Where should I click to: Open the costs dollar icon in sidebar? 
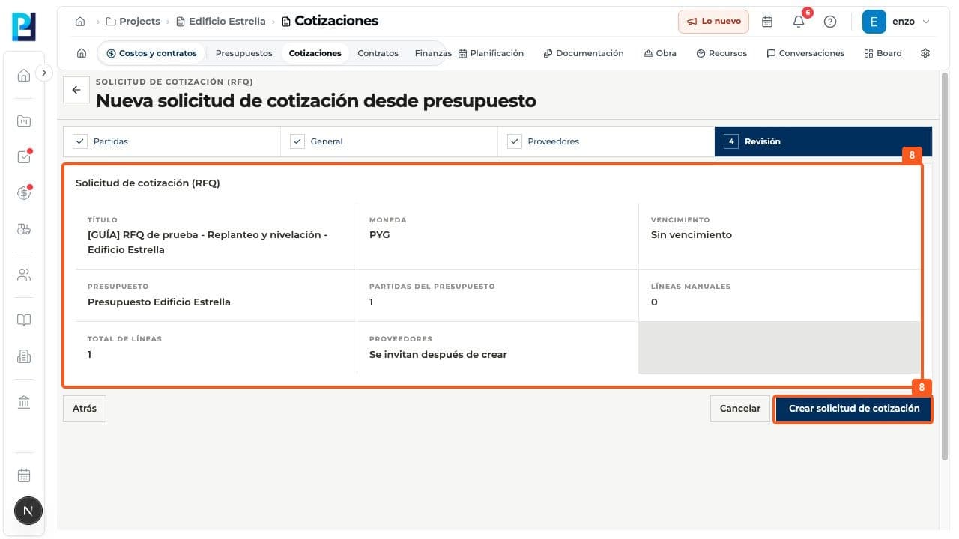point(24,193)
